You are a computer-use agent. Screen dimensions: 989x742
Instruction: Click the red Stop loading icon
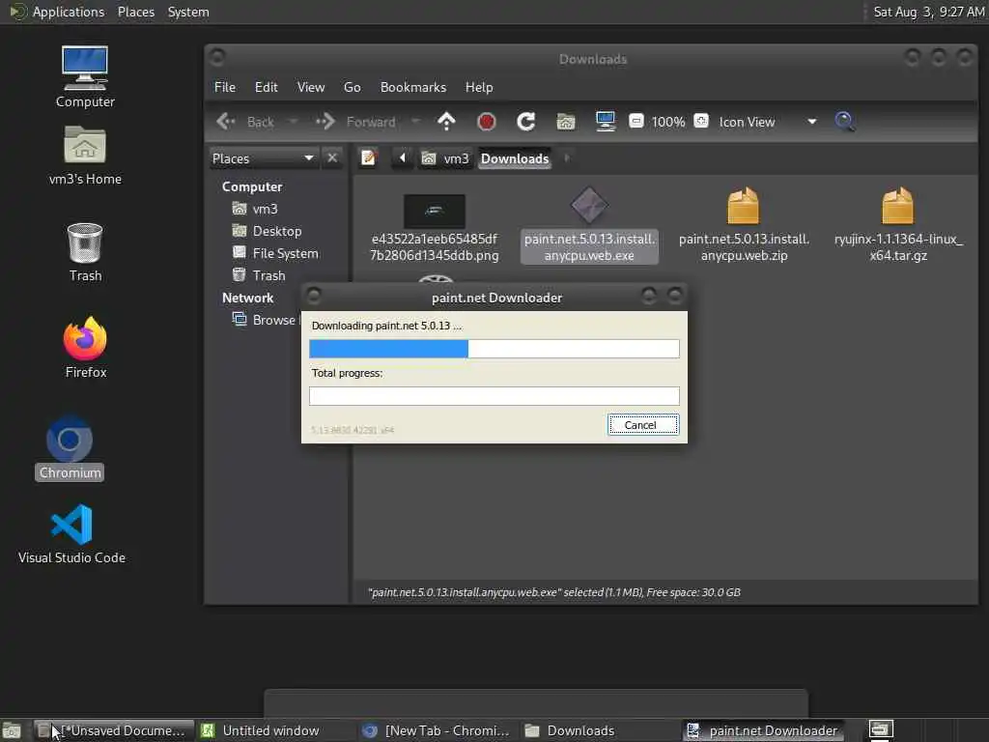pos(487,121)
